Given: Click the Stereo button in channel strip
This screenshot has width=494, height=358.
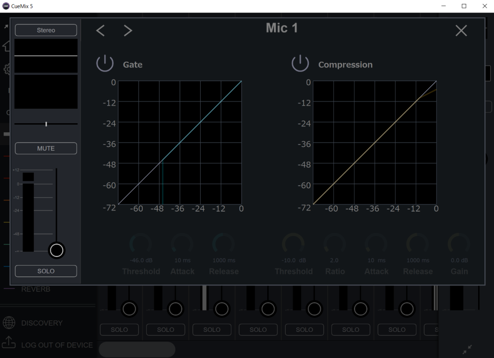Looking at the screenshot, I should click(x=46, y=30).
